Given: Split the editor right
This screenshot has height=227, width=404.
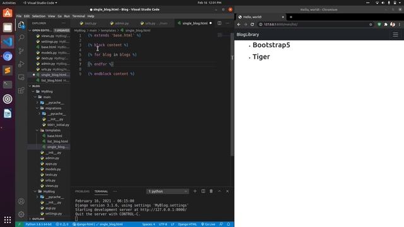Looking at the screenshot, I should pyautogui.click(x=219, y=23).
